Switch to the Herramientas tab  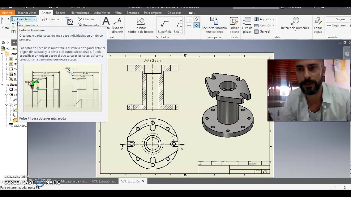80,13
